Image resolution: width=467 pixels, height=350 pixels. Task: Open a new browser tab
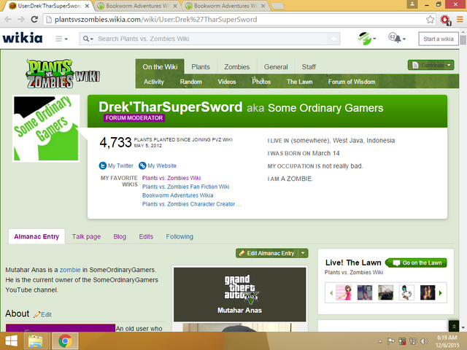277,6
